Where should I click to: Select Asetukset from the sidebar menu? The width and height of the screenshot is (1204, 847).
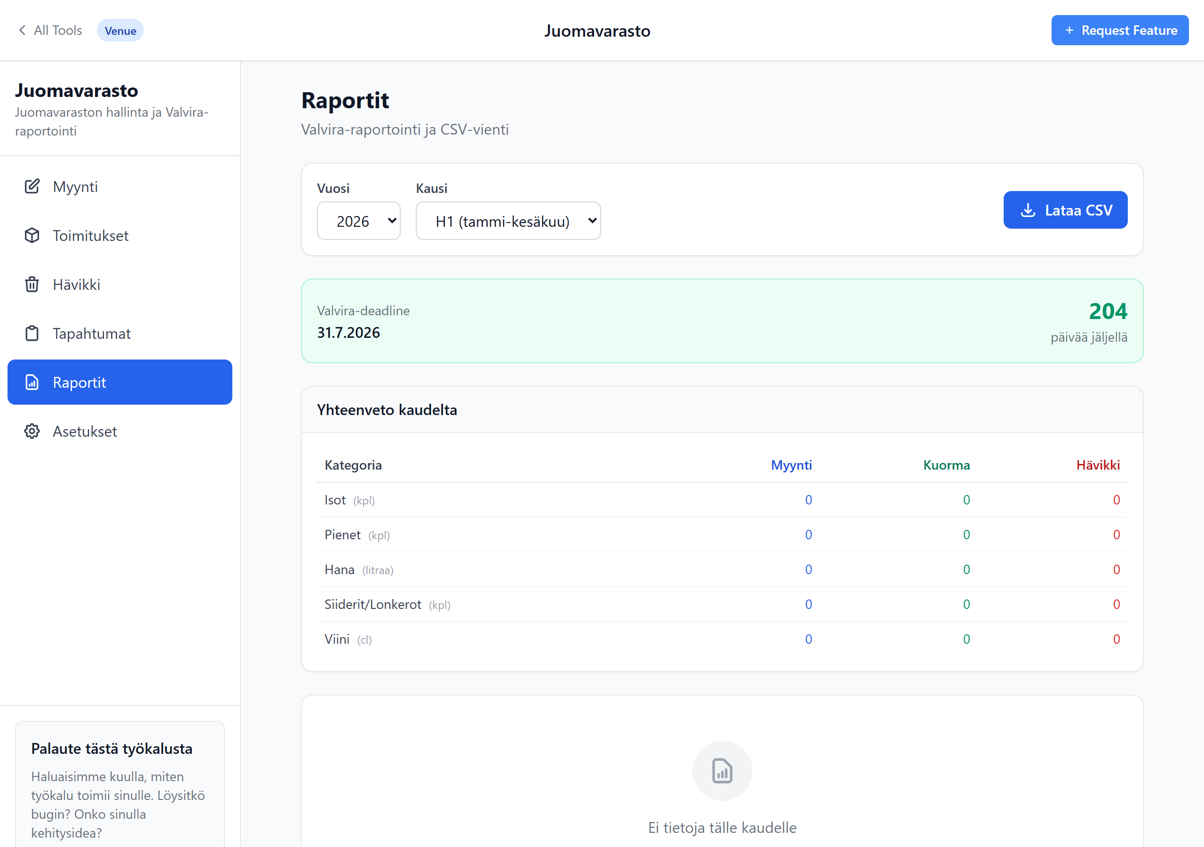point(85,431)
